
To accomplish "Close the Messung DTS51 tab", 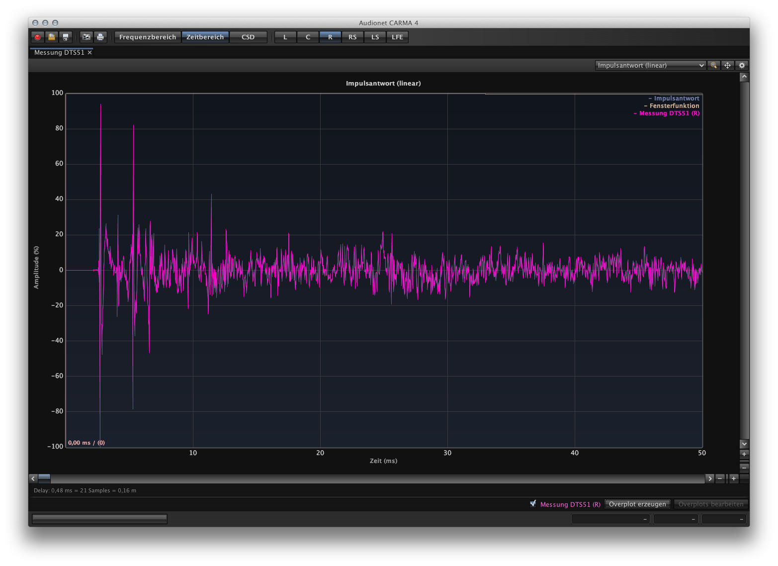I will [90, 53].
